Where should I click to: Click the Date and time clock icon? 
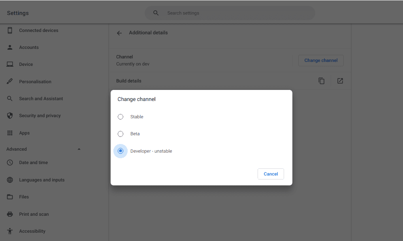[x=10, y=163]
